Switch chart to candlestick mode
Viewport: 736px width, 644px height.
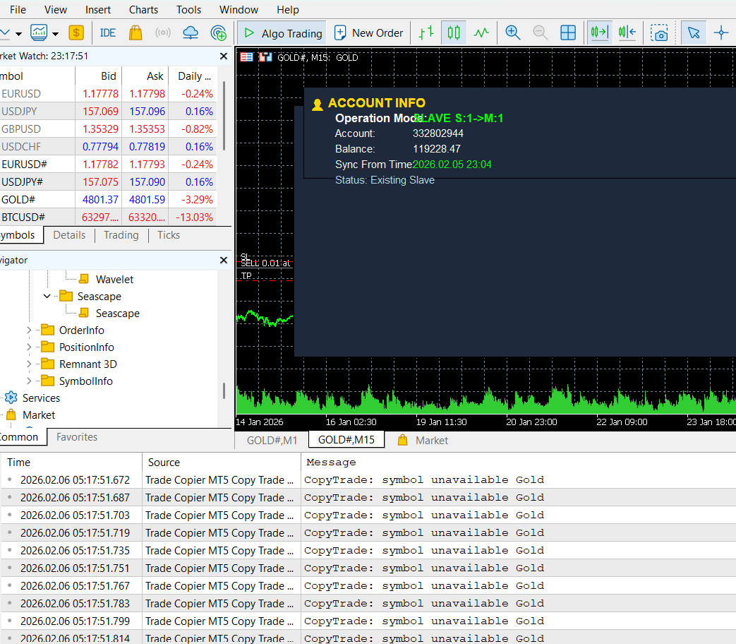click(x=454, y=32)
